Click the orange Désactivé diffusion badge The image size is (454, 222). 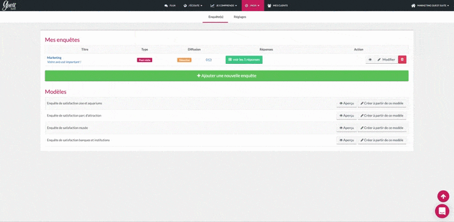point(184,60)
